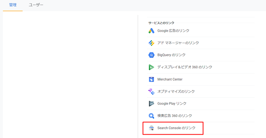266x138 pixels.
Task: Click the Display & Video 360 play icon
Action: click(151, 67)
